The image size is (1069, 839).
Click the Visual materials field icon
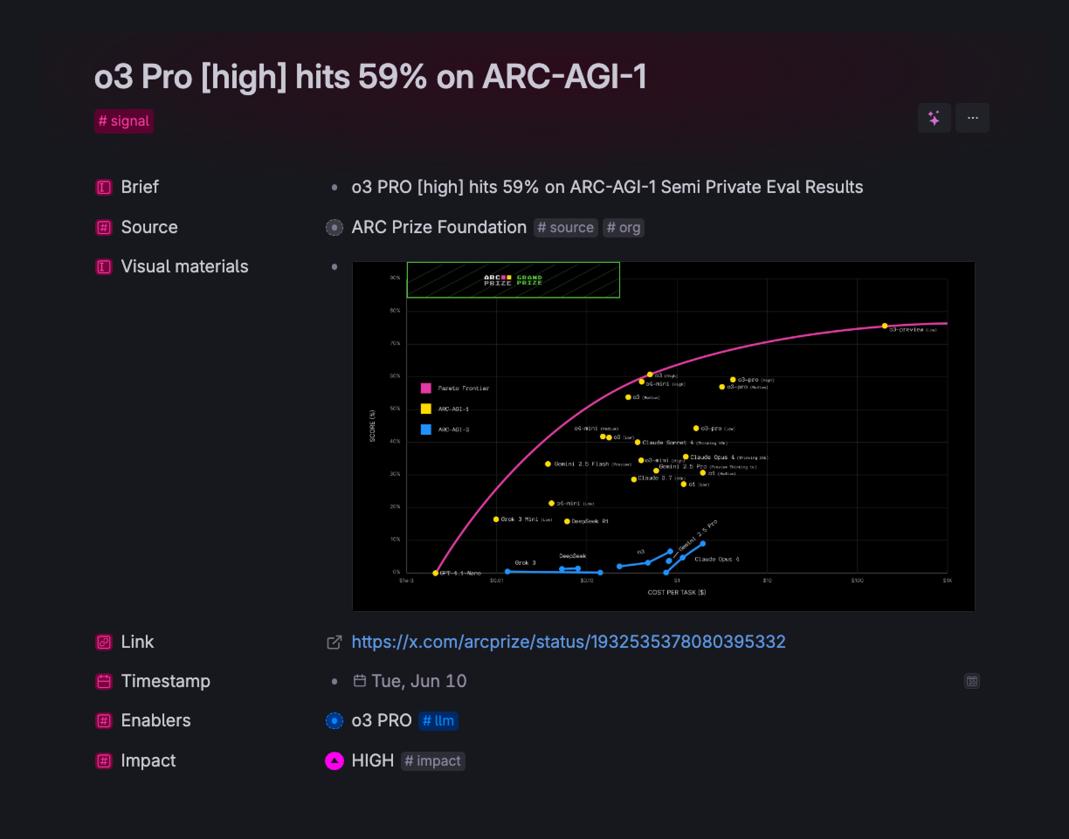(103, 267)
